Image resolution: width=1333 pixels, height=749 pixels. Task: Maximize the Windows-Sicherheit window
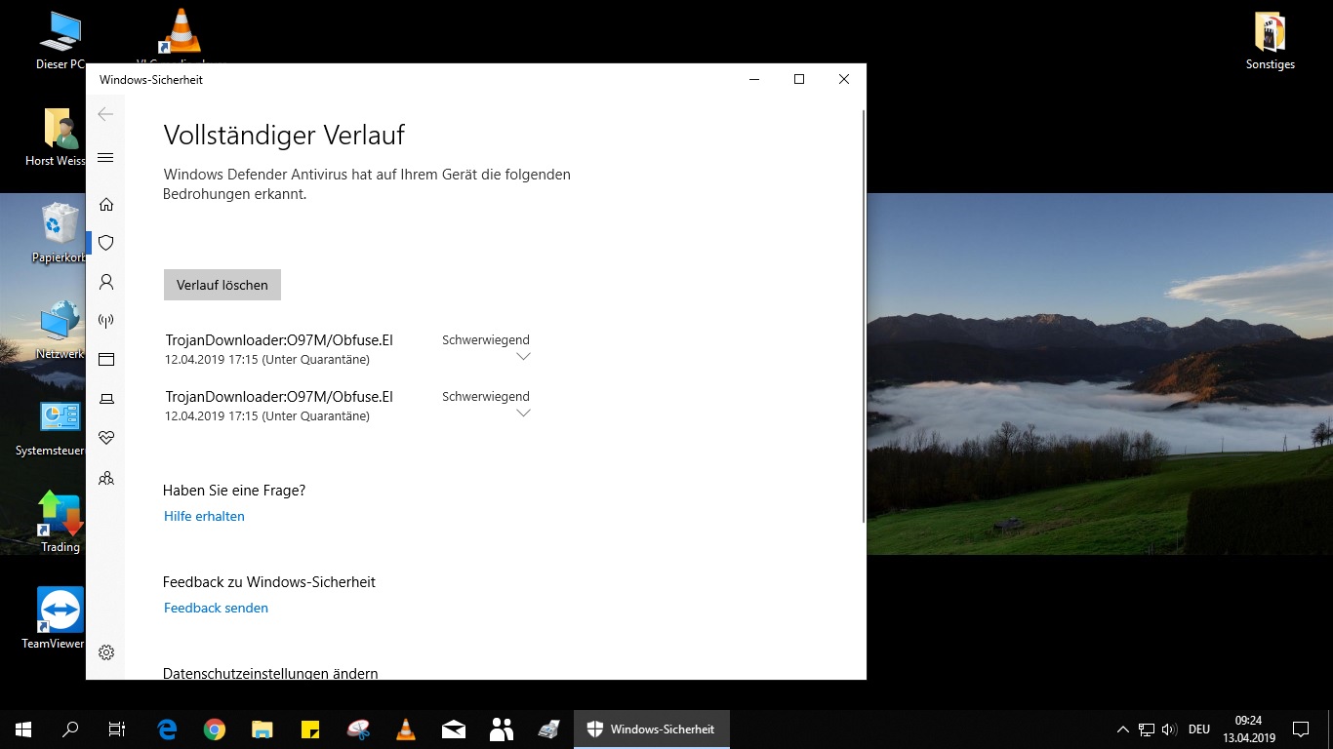pos(799,79)
